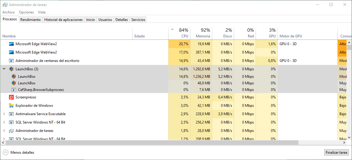This screenshot has height=160, width=352.
Task: Click the LaunchBox (3) group cube icon
Action: (11, 69)
